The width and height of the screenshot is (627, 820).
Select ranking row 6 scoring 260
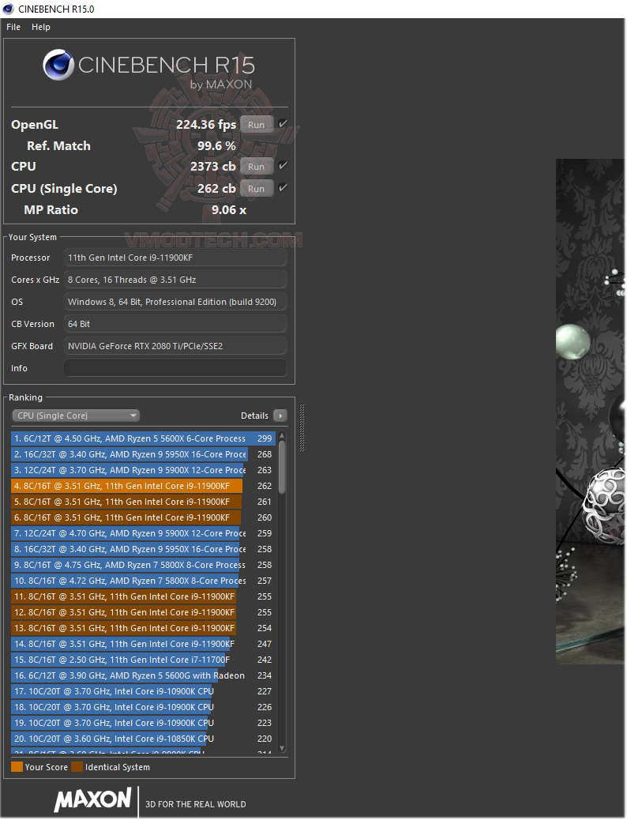click(x=143, y=517)
